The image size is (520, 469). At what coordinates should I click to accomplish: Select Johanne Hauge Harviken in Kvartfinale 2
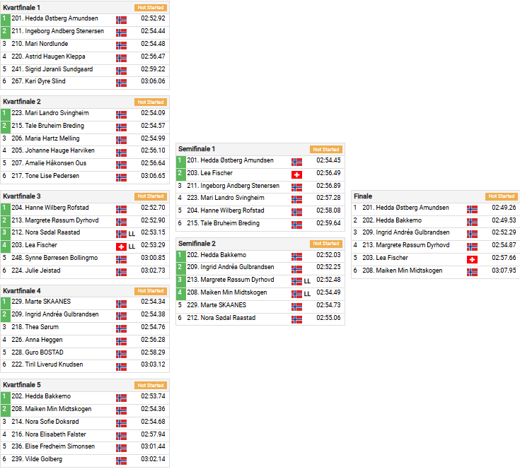52,150
